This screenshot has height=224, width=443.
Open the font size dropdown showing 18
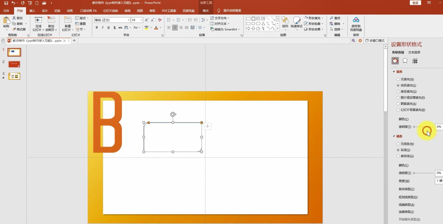141,20
